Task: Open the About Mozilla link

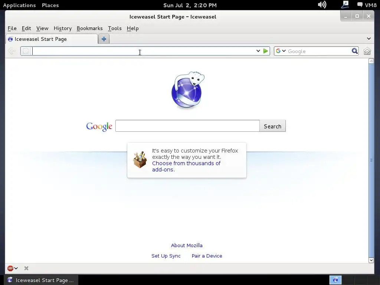Action: 187,246
